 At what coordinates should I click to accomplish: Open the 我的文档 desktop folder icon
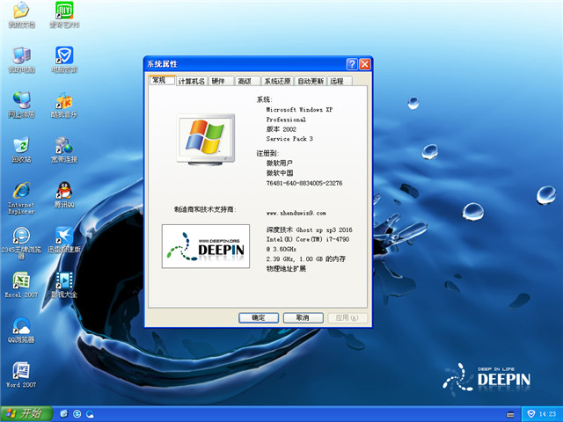[x=21, y=15]
